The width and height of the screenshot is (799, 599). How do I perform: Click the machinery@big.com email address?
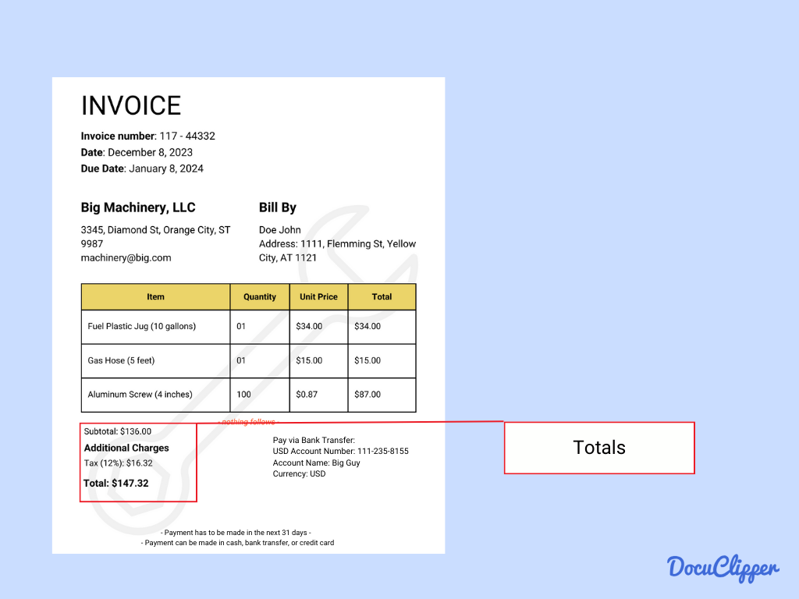tap(126, 257)
